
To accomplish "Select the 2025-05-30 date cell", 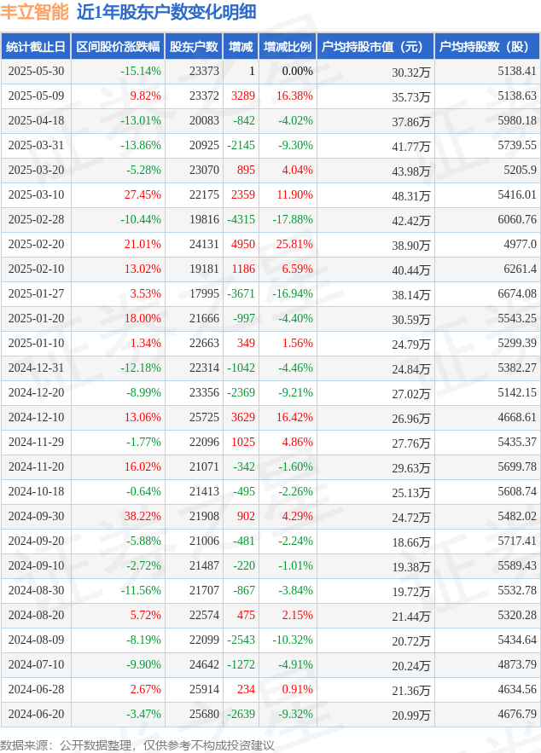I will pos(36,71).
